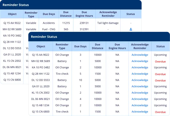Click the Reminder Type header in the front table
Viewport: 170px width, 116px height.
click(x=62, y=47)
